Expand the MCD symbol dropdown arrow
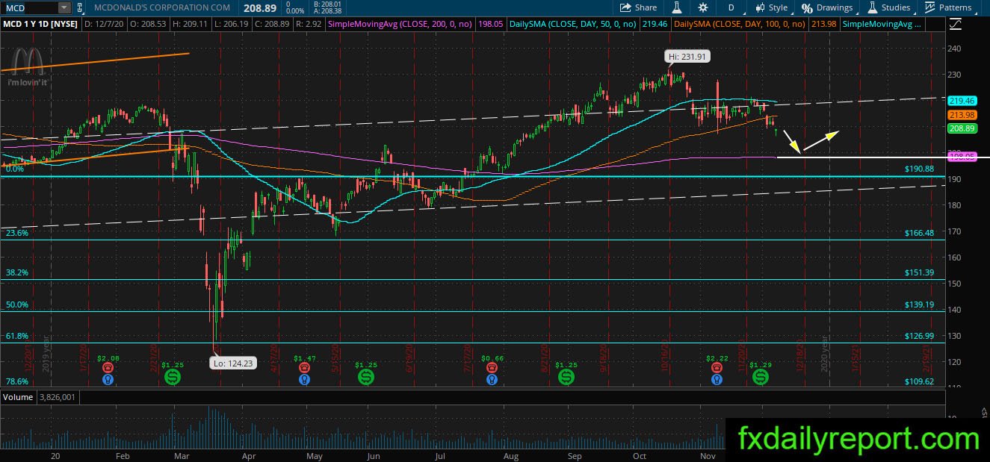This screenshot has height=462, width=990. [x=65, y=7]
